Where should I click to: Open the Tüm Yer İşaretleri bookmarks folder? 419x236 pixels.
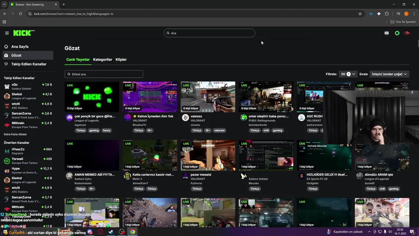(x=403, y=22)
